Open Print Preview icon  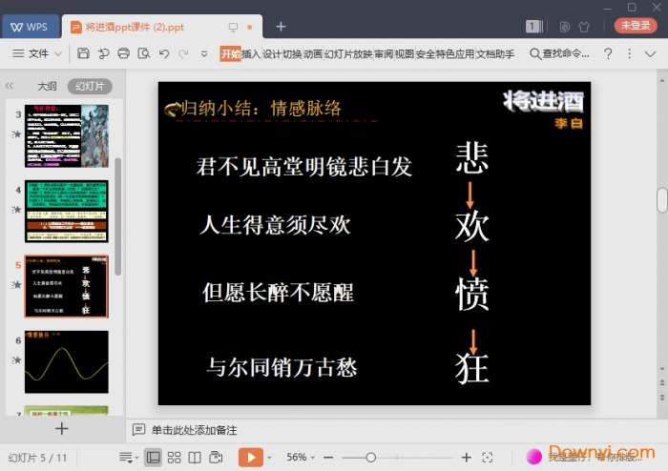click(144, 53)
